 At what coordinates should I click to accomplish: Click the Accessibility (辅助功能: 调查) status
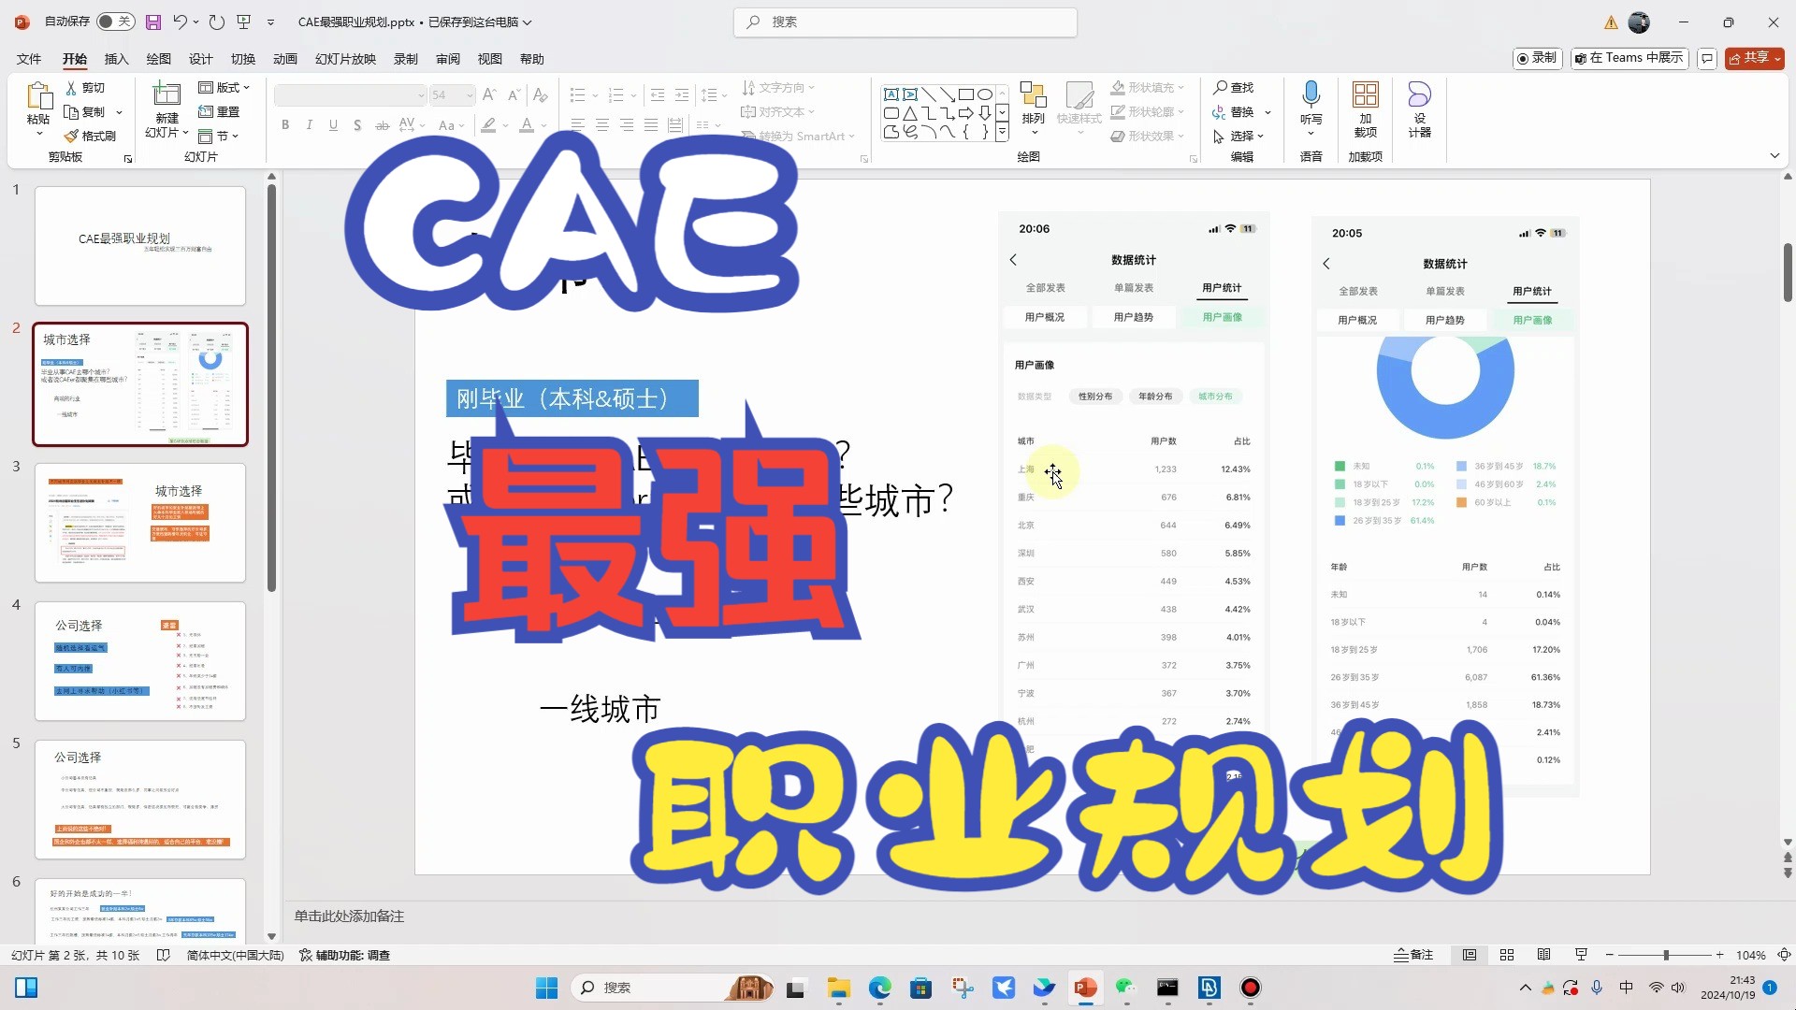344,955
